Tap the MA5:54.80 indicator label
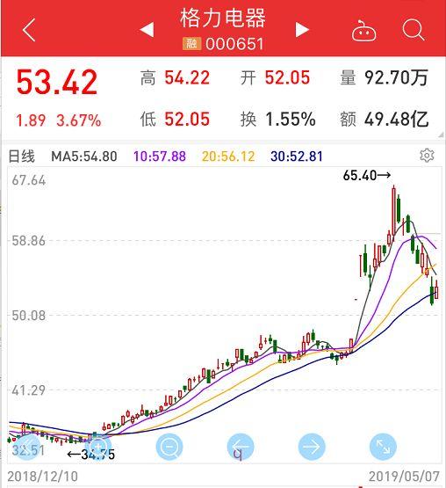The height and width of the screenshot is (488, 446). coord(84,157)
